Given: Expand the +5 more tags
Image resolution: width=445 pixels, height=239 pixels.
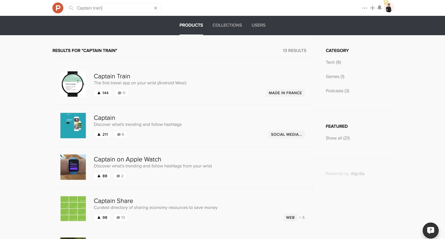Looking at the screenshot, I should [x=302, y=218].
